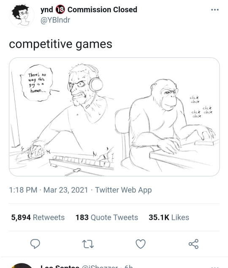
Task: Open the gamer and chimp comic image
Action: 114,117
